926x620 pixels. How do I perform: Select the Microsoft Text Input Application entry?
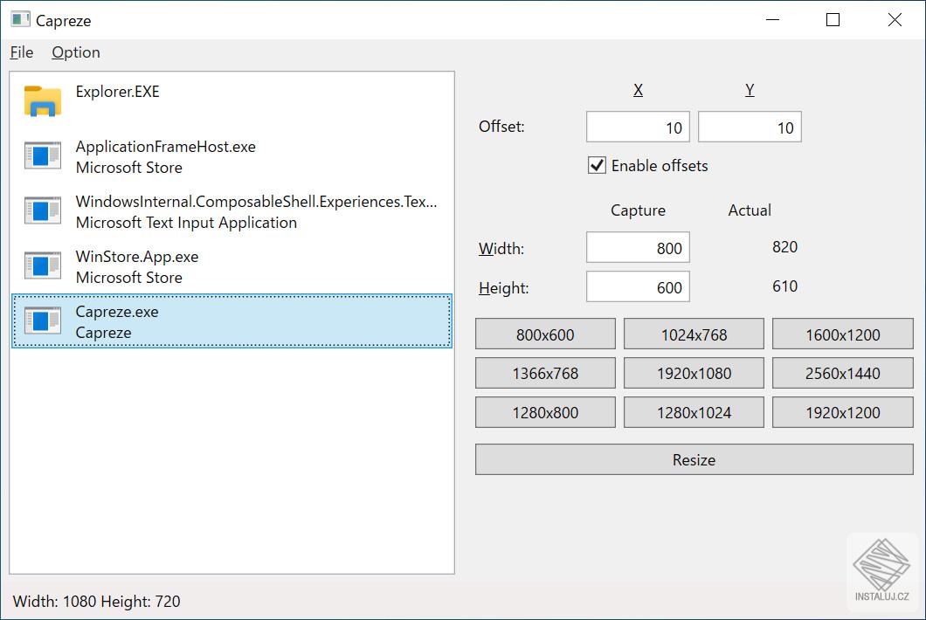[x=231, y=211]
